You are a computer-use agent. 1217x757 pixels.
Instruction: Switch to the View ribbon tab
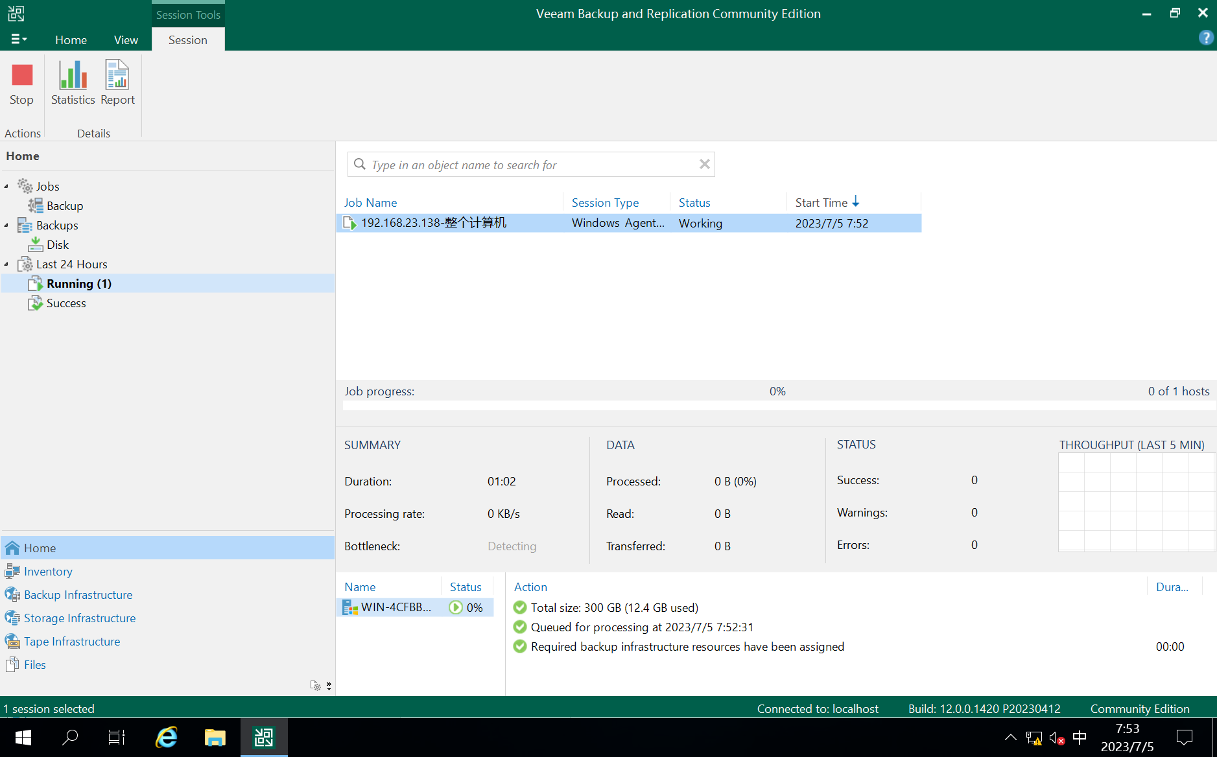[x=126, y=40]
